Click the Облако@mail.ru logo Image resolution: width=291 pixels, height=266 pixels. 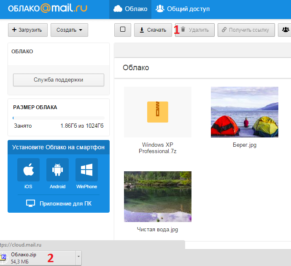pyautogui.click(x=48, y=8)
